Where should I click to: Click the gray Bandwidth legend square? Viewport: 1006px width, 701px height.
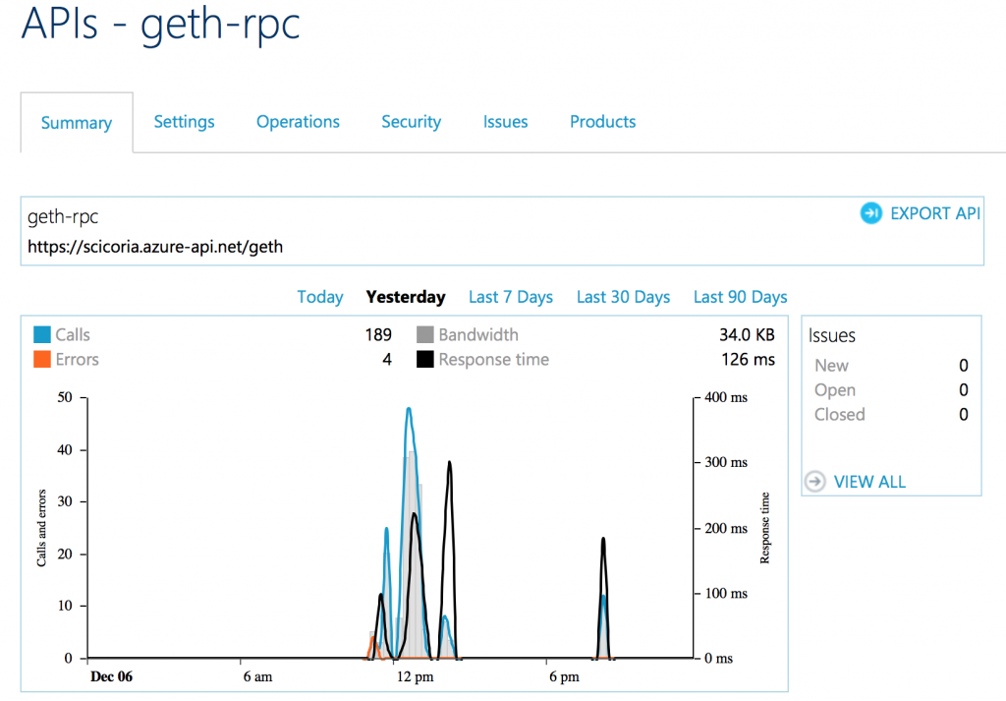click(425, 334)
